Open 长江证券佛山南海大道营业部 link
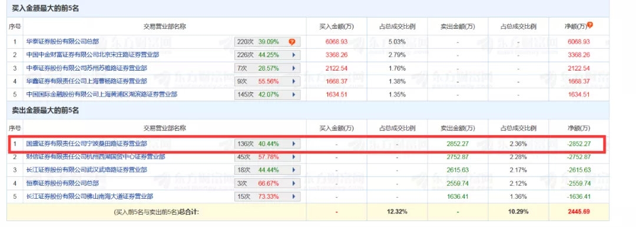The height and width of the screenshot is (227, 636). [x=90, y=196]
